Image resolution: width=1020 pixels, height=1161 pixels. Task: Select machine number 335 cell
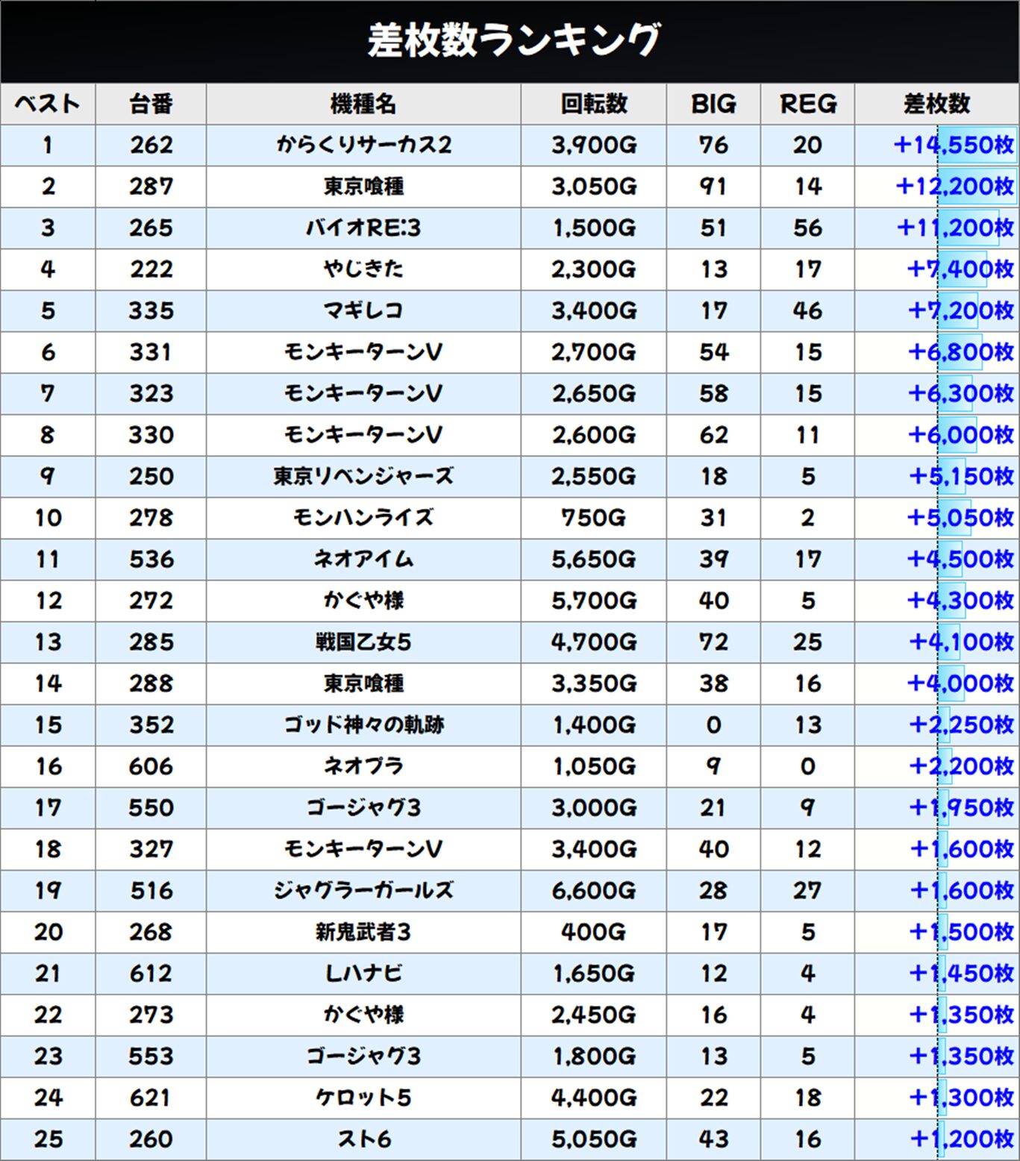click(x=151, y=310)
